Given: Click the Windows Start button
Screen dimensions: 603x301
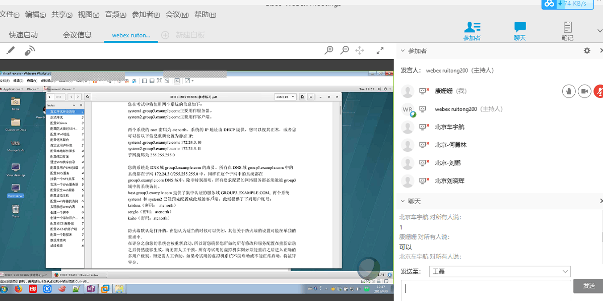Looking at the screenshot, I should point(4,289).
